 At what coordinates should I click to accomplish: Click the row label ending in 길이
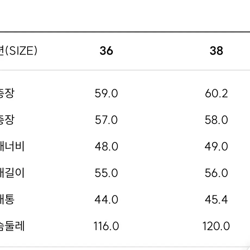coord(12,173)
